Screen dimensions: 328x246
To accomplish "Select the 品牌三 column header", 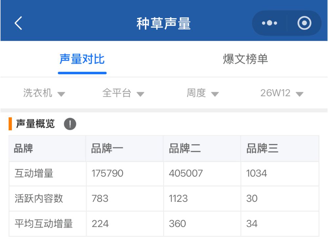I will tap(262, 149).
